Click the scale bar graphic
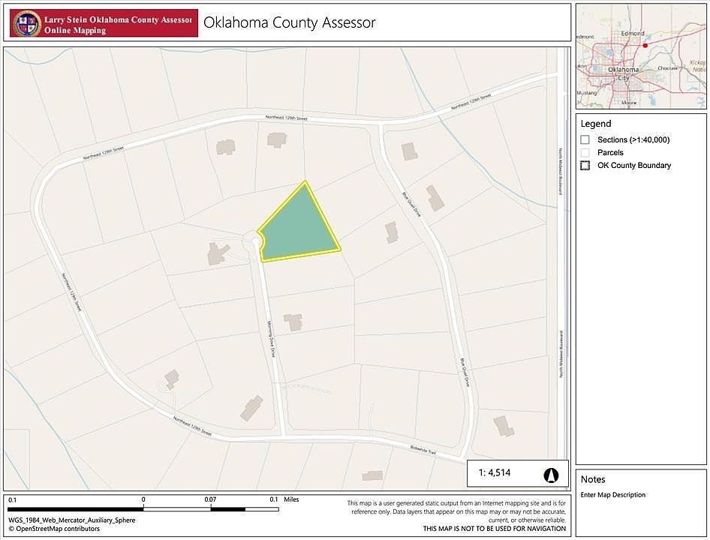The image size is (710, 540). tap(143, 509)
